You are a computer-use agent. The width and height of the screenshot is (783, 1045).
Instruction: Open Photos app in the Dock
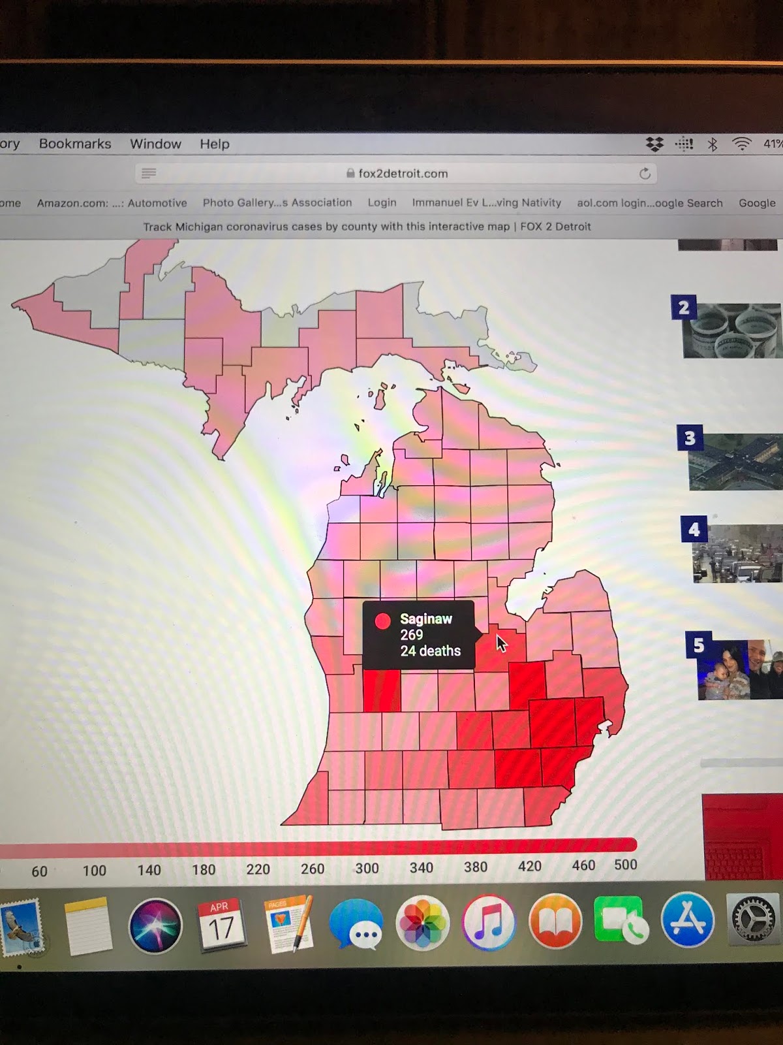(423, 923)
